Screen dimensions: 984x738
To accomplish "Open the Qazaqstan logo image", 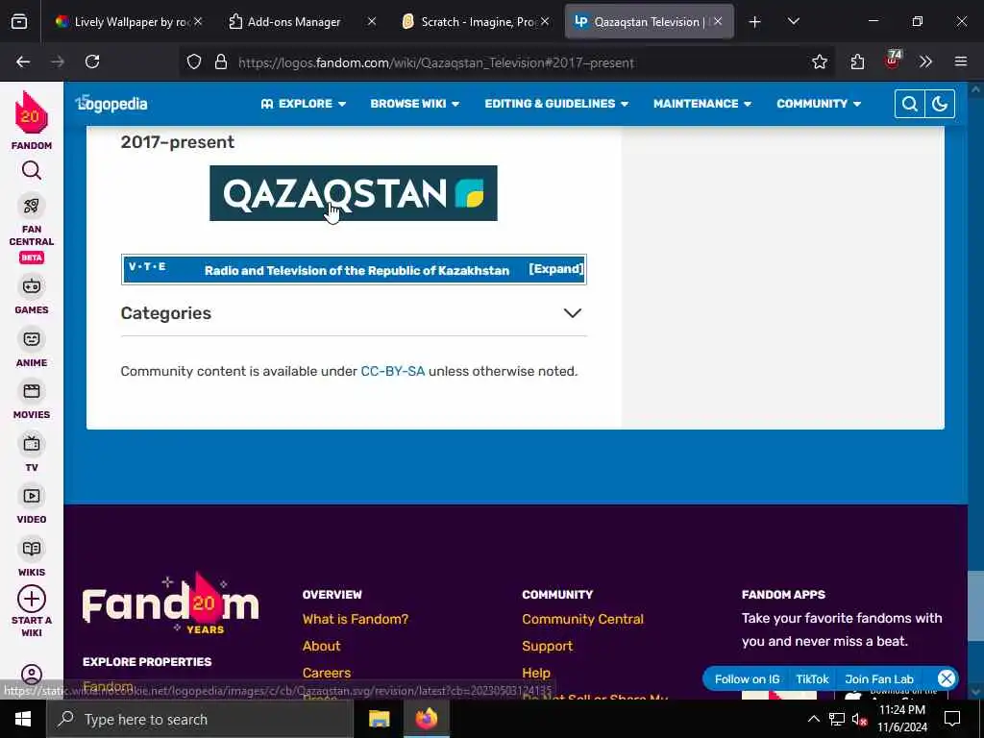I will pyautogui.click(x=354, y=193).
